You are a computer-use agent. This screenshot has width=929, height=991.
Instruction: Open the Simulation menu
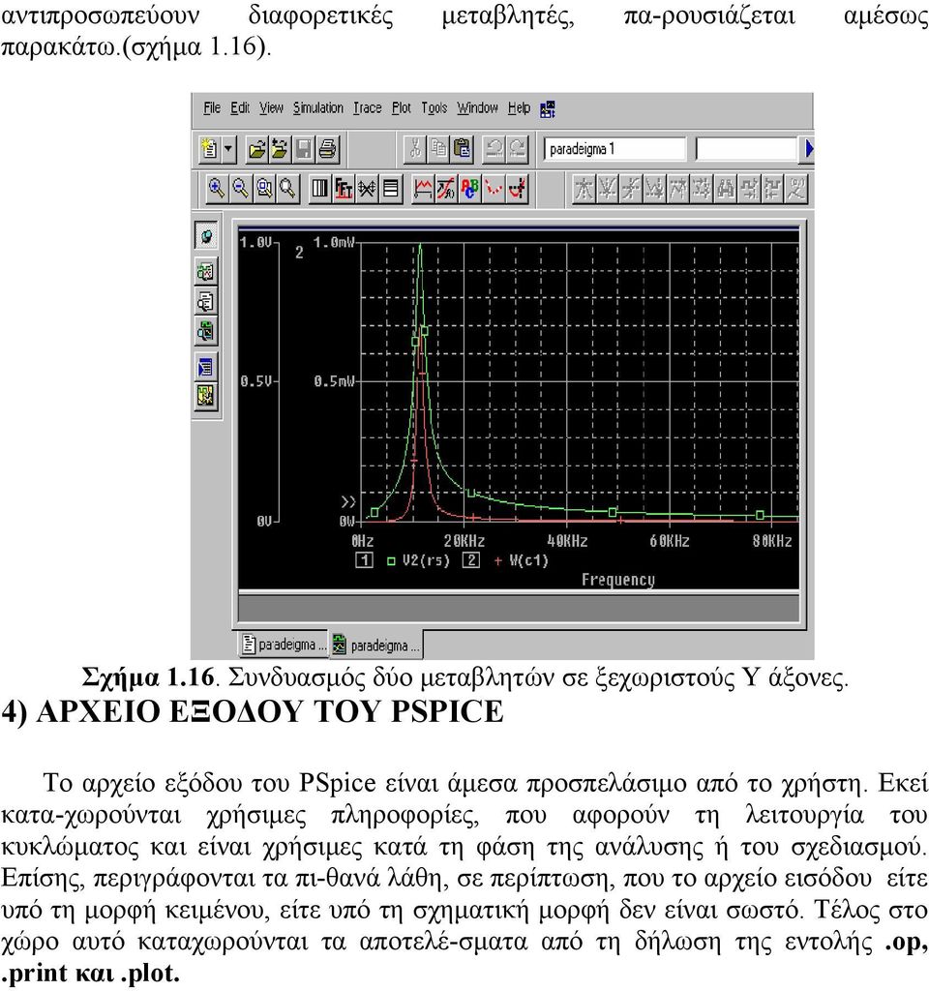tap(317, 108)
